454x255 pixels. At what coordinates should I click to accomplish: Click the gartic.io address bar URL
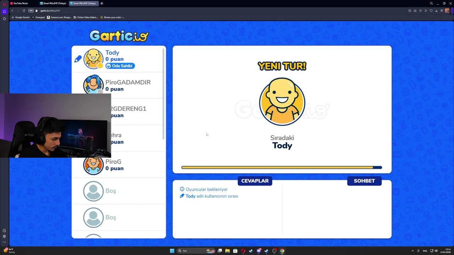point(50,11)
